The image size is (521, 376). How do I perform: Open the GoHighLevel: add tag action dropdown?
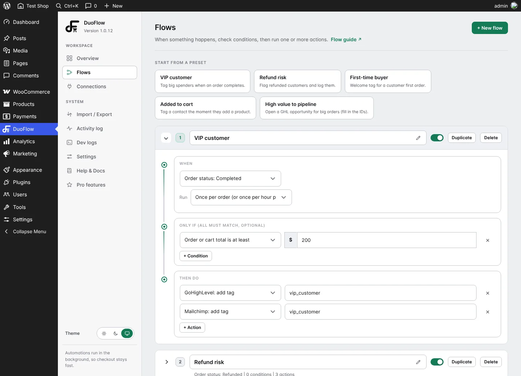tap(230, 293)
